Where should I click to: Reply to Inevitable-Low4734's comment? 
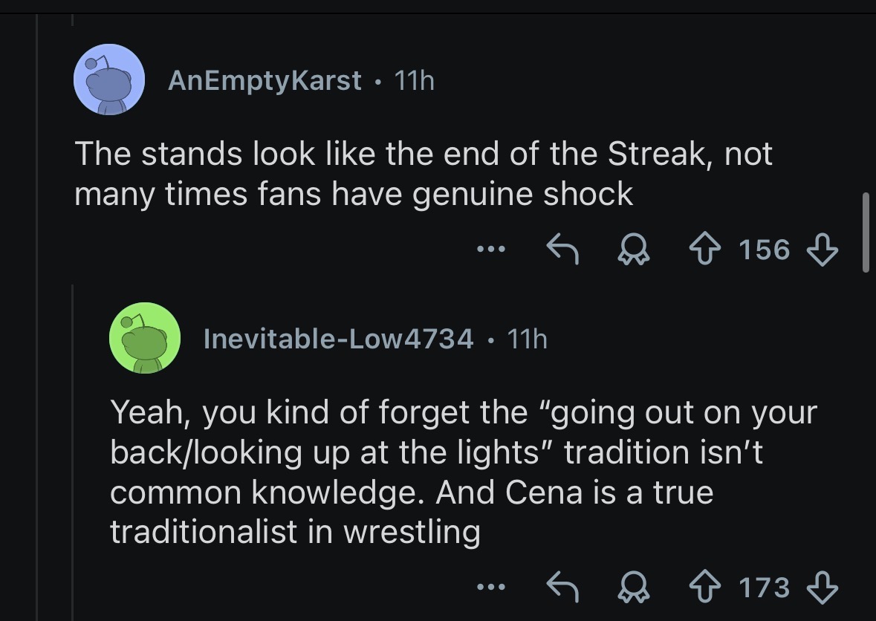pyautogui.click(x=563, y=588)
